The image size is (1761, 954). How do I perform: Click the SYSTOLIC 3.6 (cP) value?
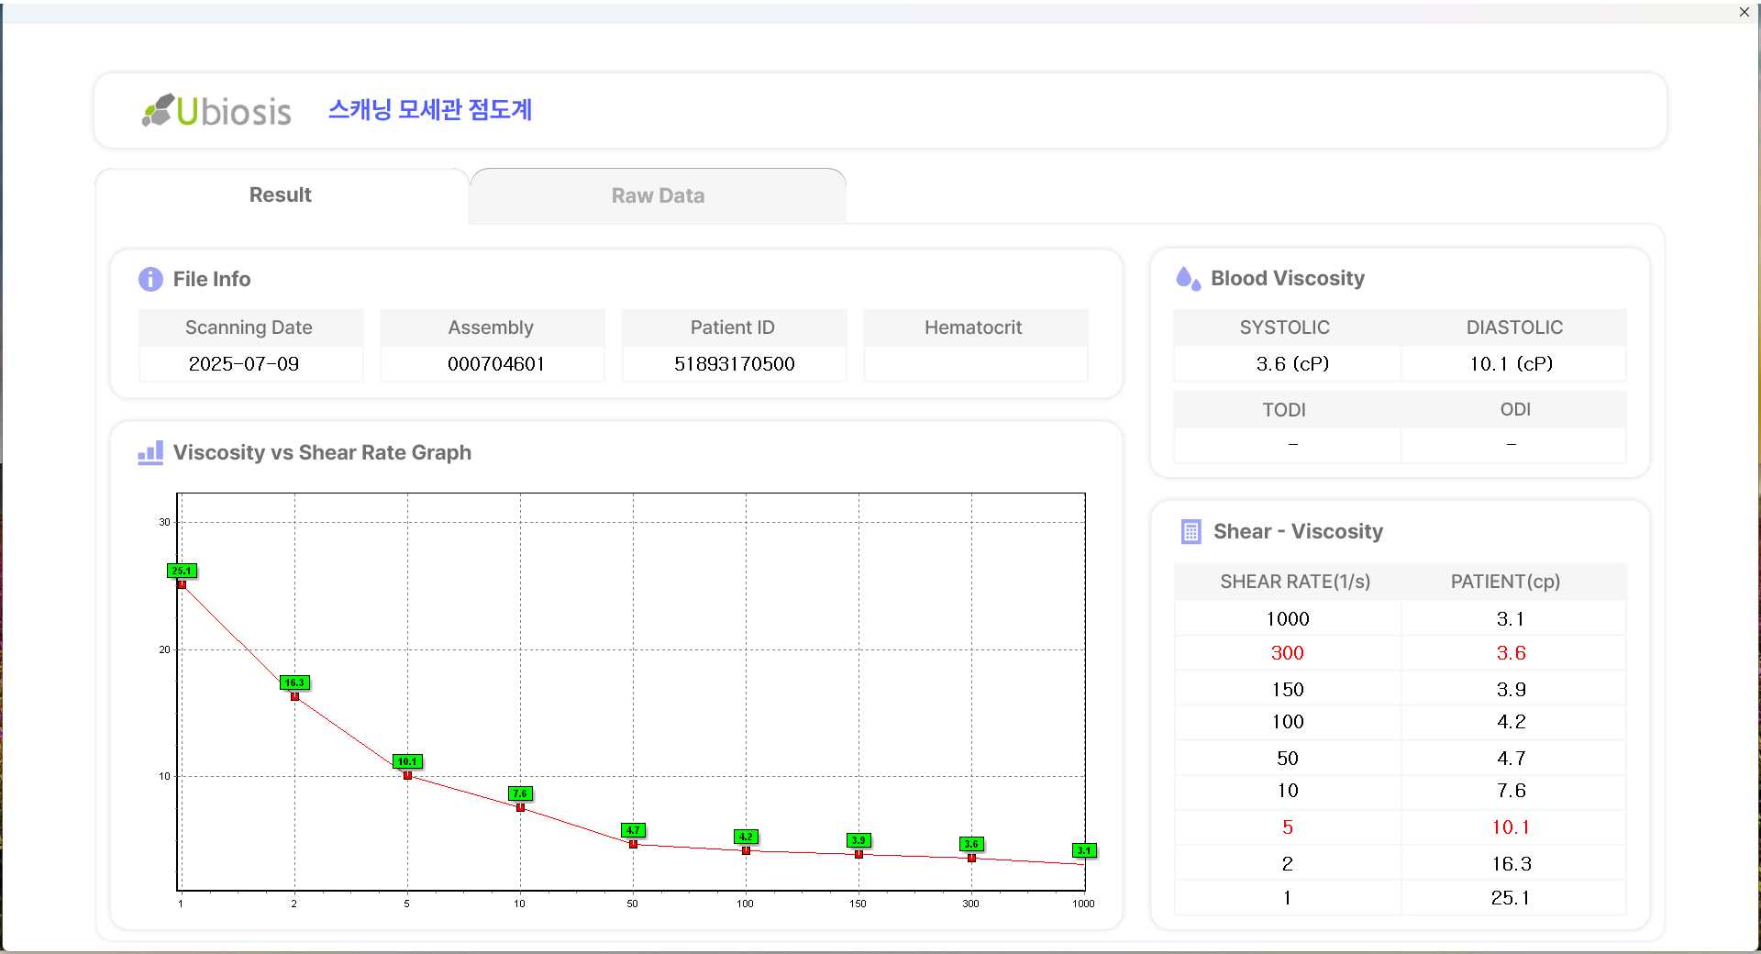1291,364
